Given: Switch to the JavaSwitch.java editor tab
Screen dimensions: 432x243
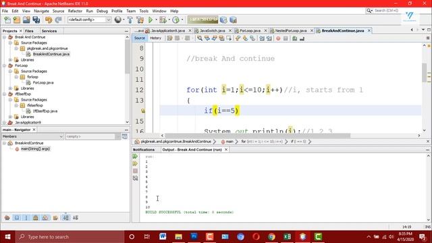Looking at the screenshot, I should click(213, 30).
